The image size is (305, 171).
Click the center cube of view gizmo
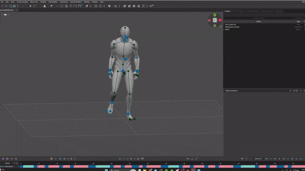point(215,20)
